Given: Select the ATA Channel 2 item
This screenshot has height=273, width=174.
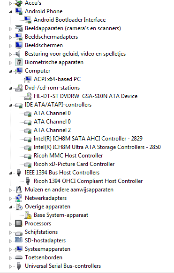Looking at the screenshot, I should [52, 130].
